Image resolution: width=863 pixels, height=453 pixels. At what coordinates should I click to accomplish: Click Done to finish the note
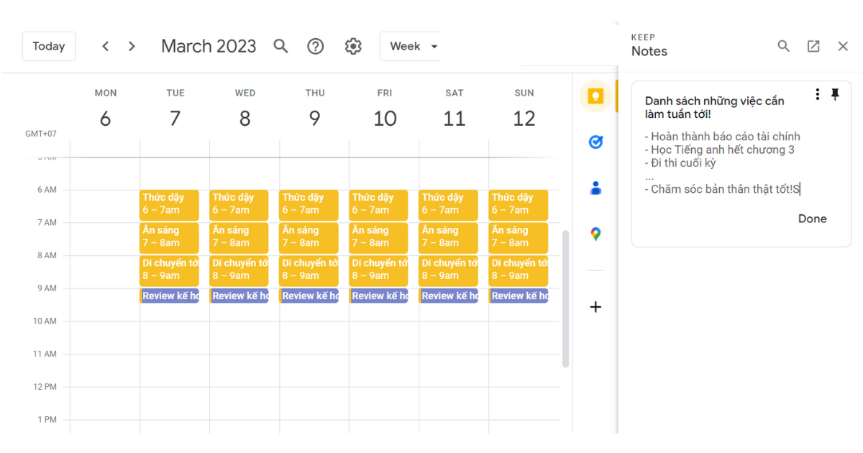coord(812,219)
